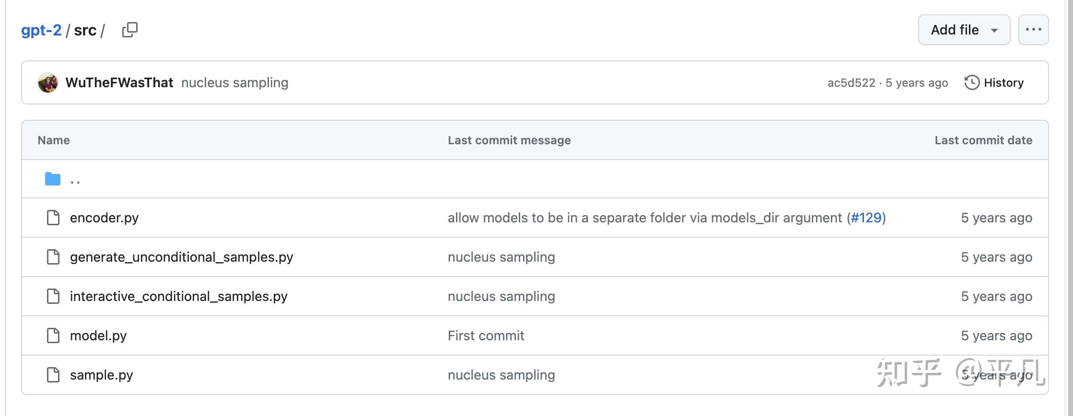Open nucleus sampling commit in header bar

[234, 82]
